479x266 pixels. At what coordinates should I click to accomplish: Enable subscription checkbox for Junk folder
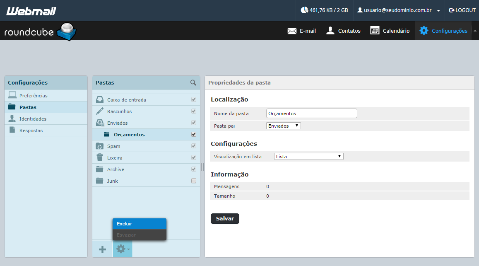[194, 181]
